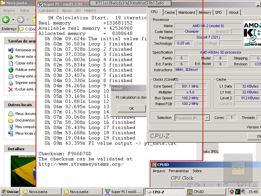This screenshot has height=196, width=261.
Task: Click Core Speed value 501.1 MHz
Action: pyautogui.click(x=190, y=86)
